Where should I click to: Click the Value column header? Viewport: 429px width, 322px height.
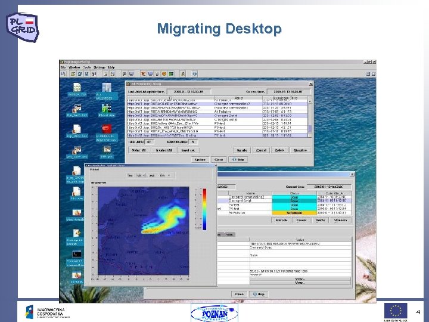[x=300, y=240]
